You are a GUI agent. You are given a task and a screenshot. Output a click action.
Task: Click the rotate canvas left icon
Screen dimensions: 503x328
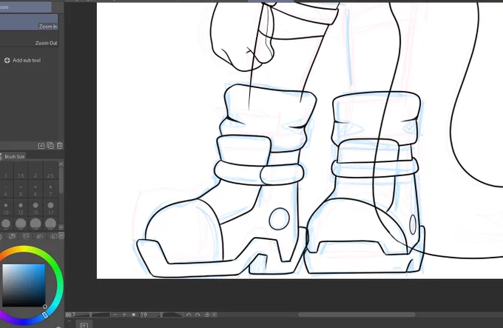[189, 315]
